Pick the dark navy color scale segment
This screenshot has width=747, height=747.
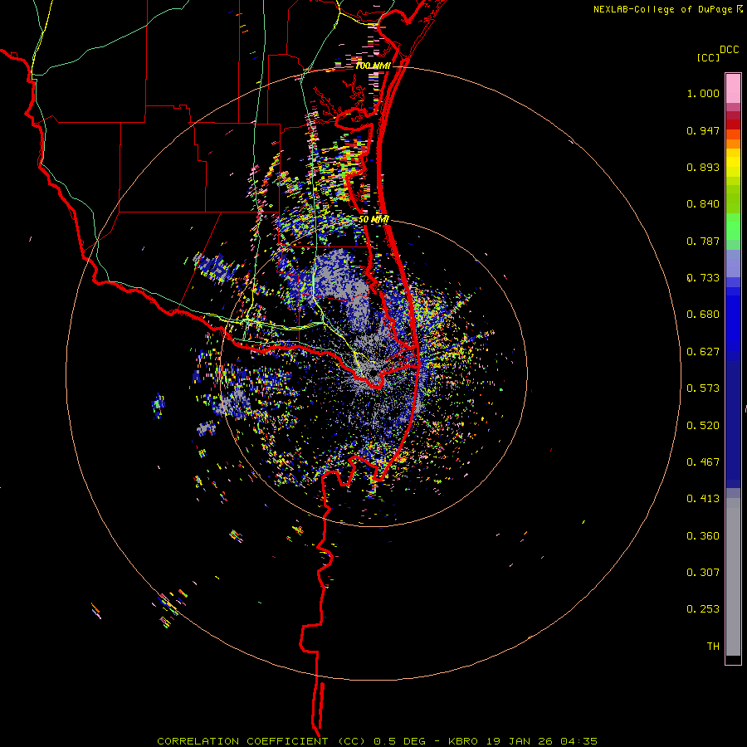pyautogui.click(x=733, y=424)
